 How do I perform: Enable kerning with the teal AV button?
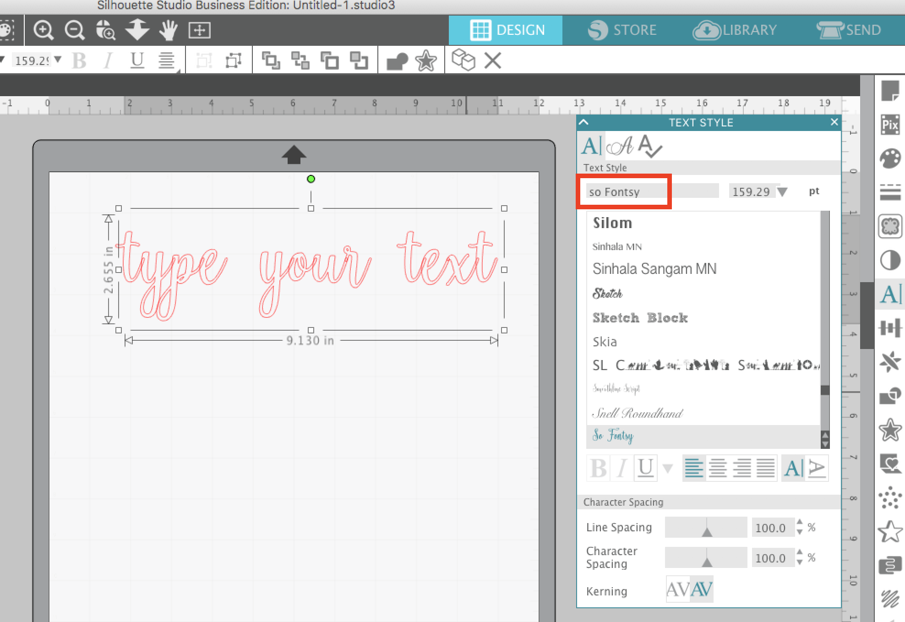point(701,590)
